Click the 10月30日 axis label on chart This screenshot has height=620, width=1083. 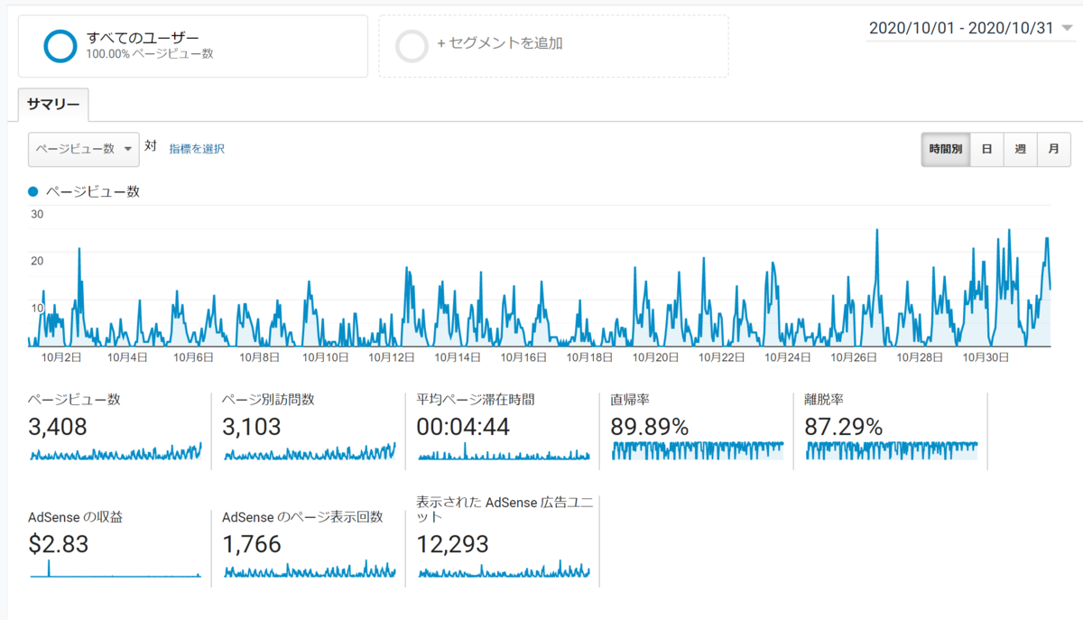[x=986, y=357]
